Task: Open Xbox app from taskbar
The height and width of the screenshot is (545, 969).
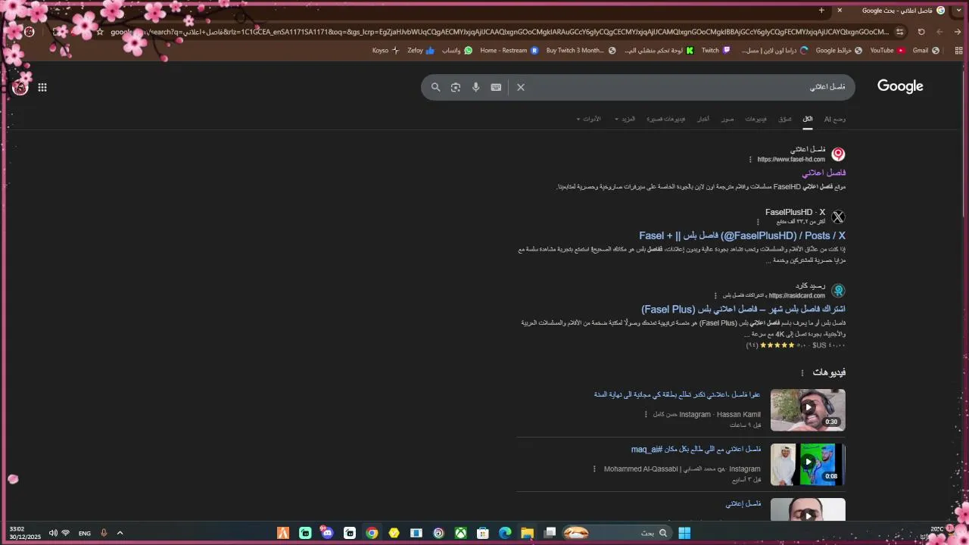Action: tap(460, 533)
